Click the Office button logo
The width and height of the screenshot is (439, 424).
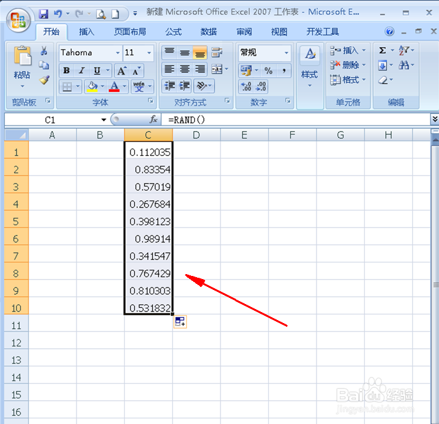pos(18,20)
